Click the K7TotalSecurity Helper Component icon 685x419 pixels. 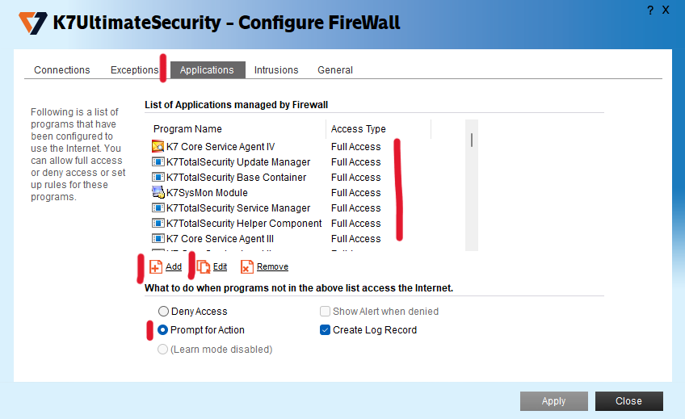158,224
